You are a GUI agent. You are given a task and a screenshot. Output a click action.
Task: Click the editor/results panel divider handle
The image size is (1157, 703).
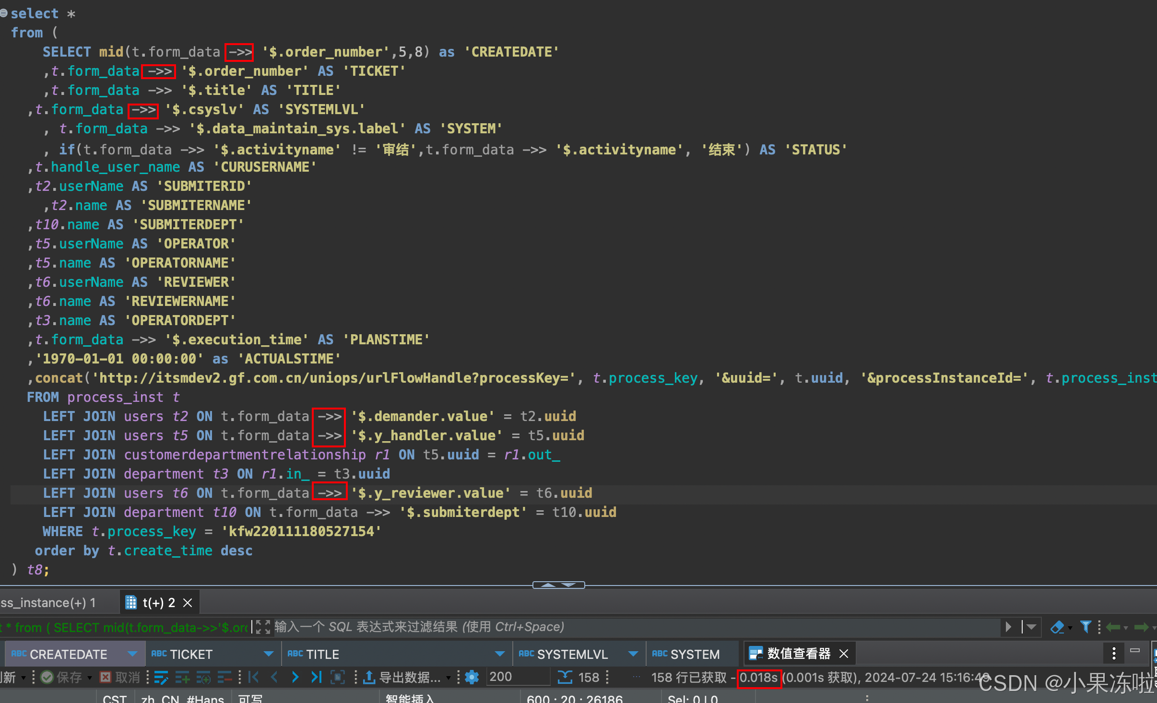coord(558,585)
